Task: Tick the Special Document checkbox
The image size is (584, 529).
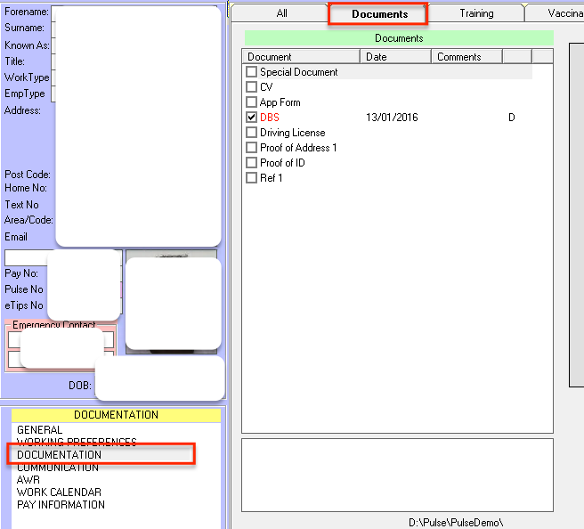Action: (x=252, y=72)
